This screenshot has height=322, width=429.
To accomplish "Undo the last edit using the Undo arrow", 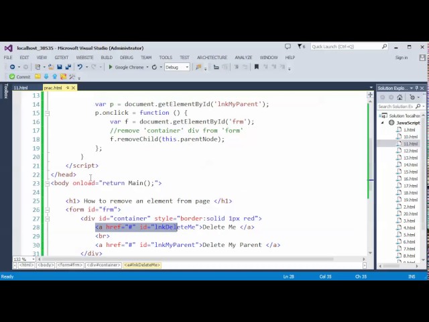I will coord(80,67).
